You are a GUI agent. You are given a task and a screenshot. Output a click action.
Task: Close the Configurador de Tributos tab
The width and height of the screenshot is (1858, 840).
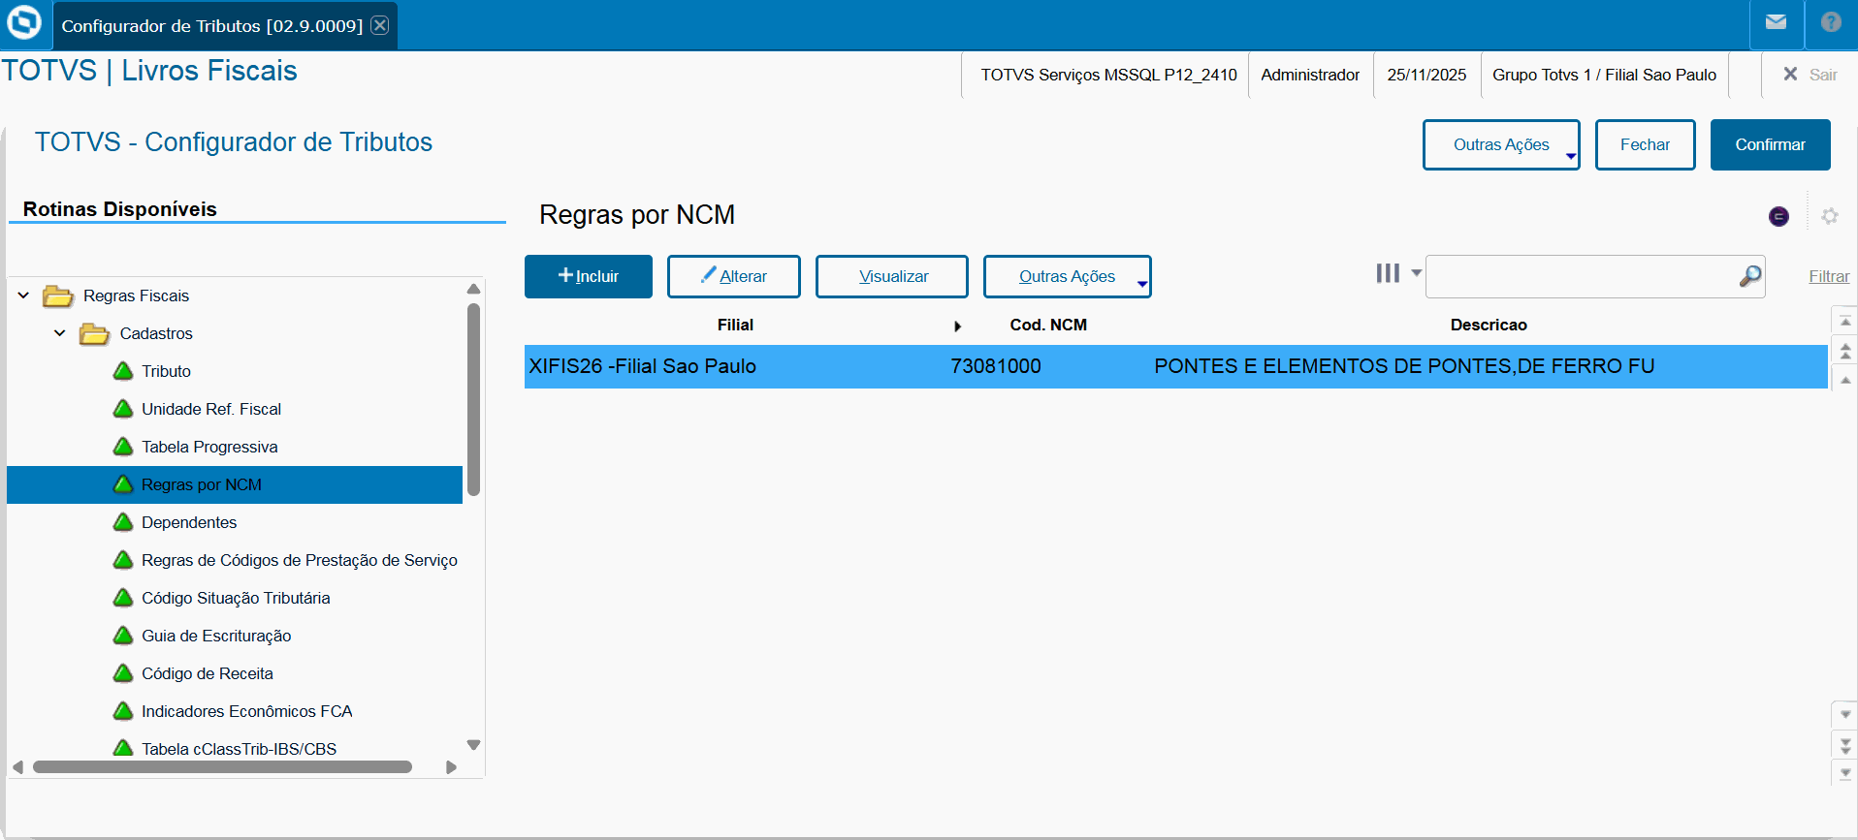pyautogui.click(x=380, y=25)
